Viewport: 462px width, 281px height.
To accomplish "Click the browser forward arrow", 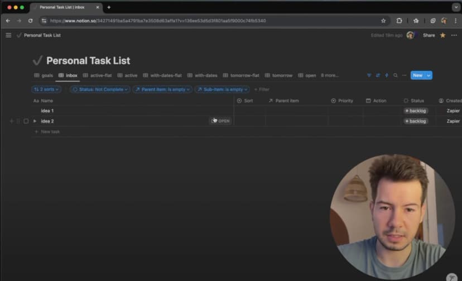I will click(x=19, y=21).
